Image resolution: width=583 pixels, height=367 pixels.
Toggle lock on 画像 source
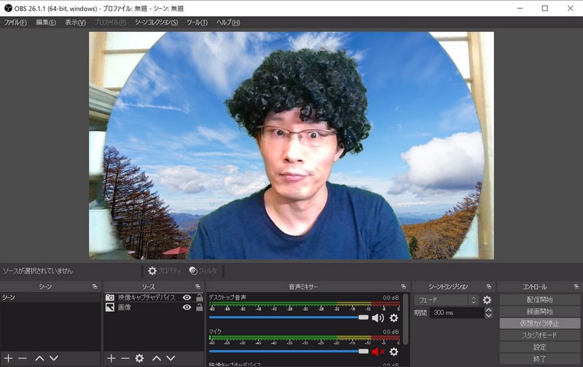[200, 307]
